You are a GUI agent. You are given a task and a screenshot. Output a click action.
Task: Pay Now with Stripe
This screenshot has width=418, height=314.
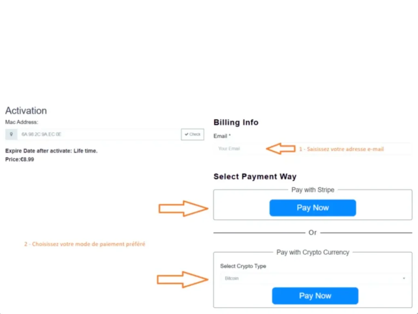coord(313,208)
